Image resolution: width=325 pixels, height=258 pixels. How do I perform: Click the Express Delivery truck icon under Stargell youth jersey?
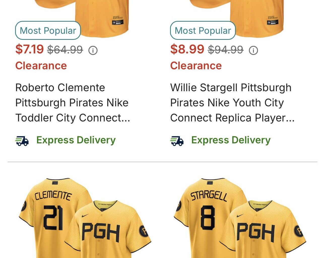[177, 140]
